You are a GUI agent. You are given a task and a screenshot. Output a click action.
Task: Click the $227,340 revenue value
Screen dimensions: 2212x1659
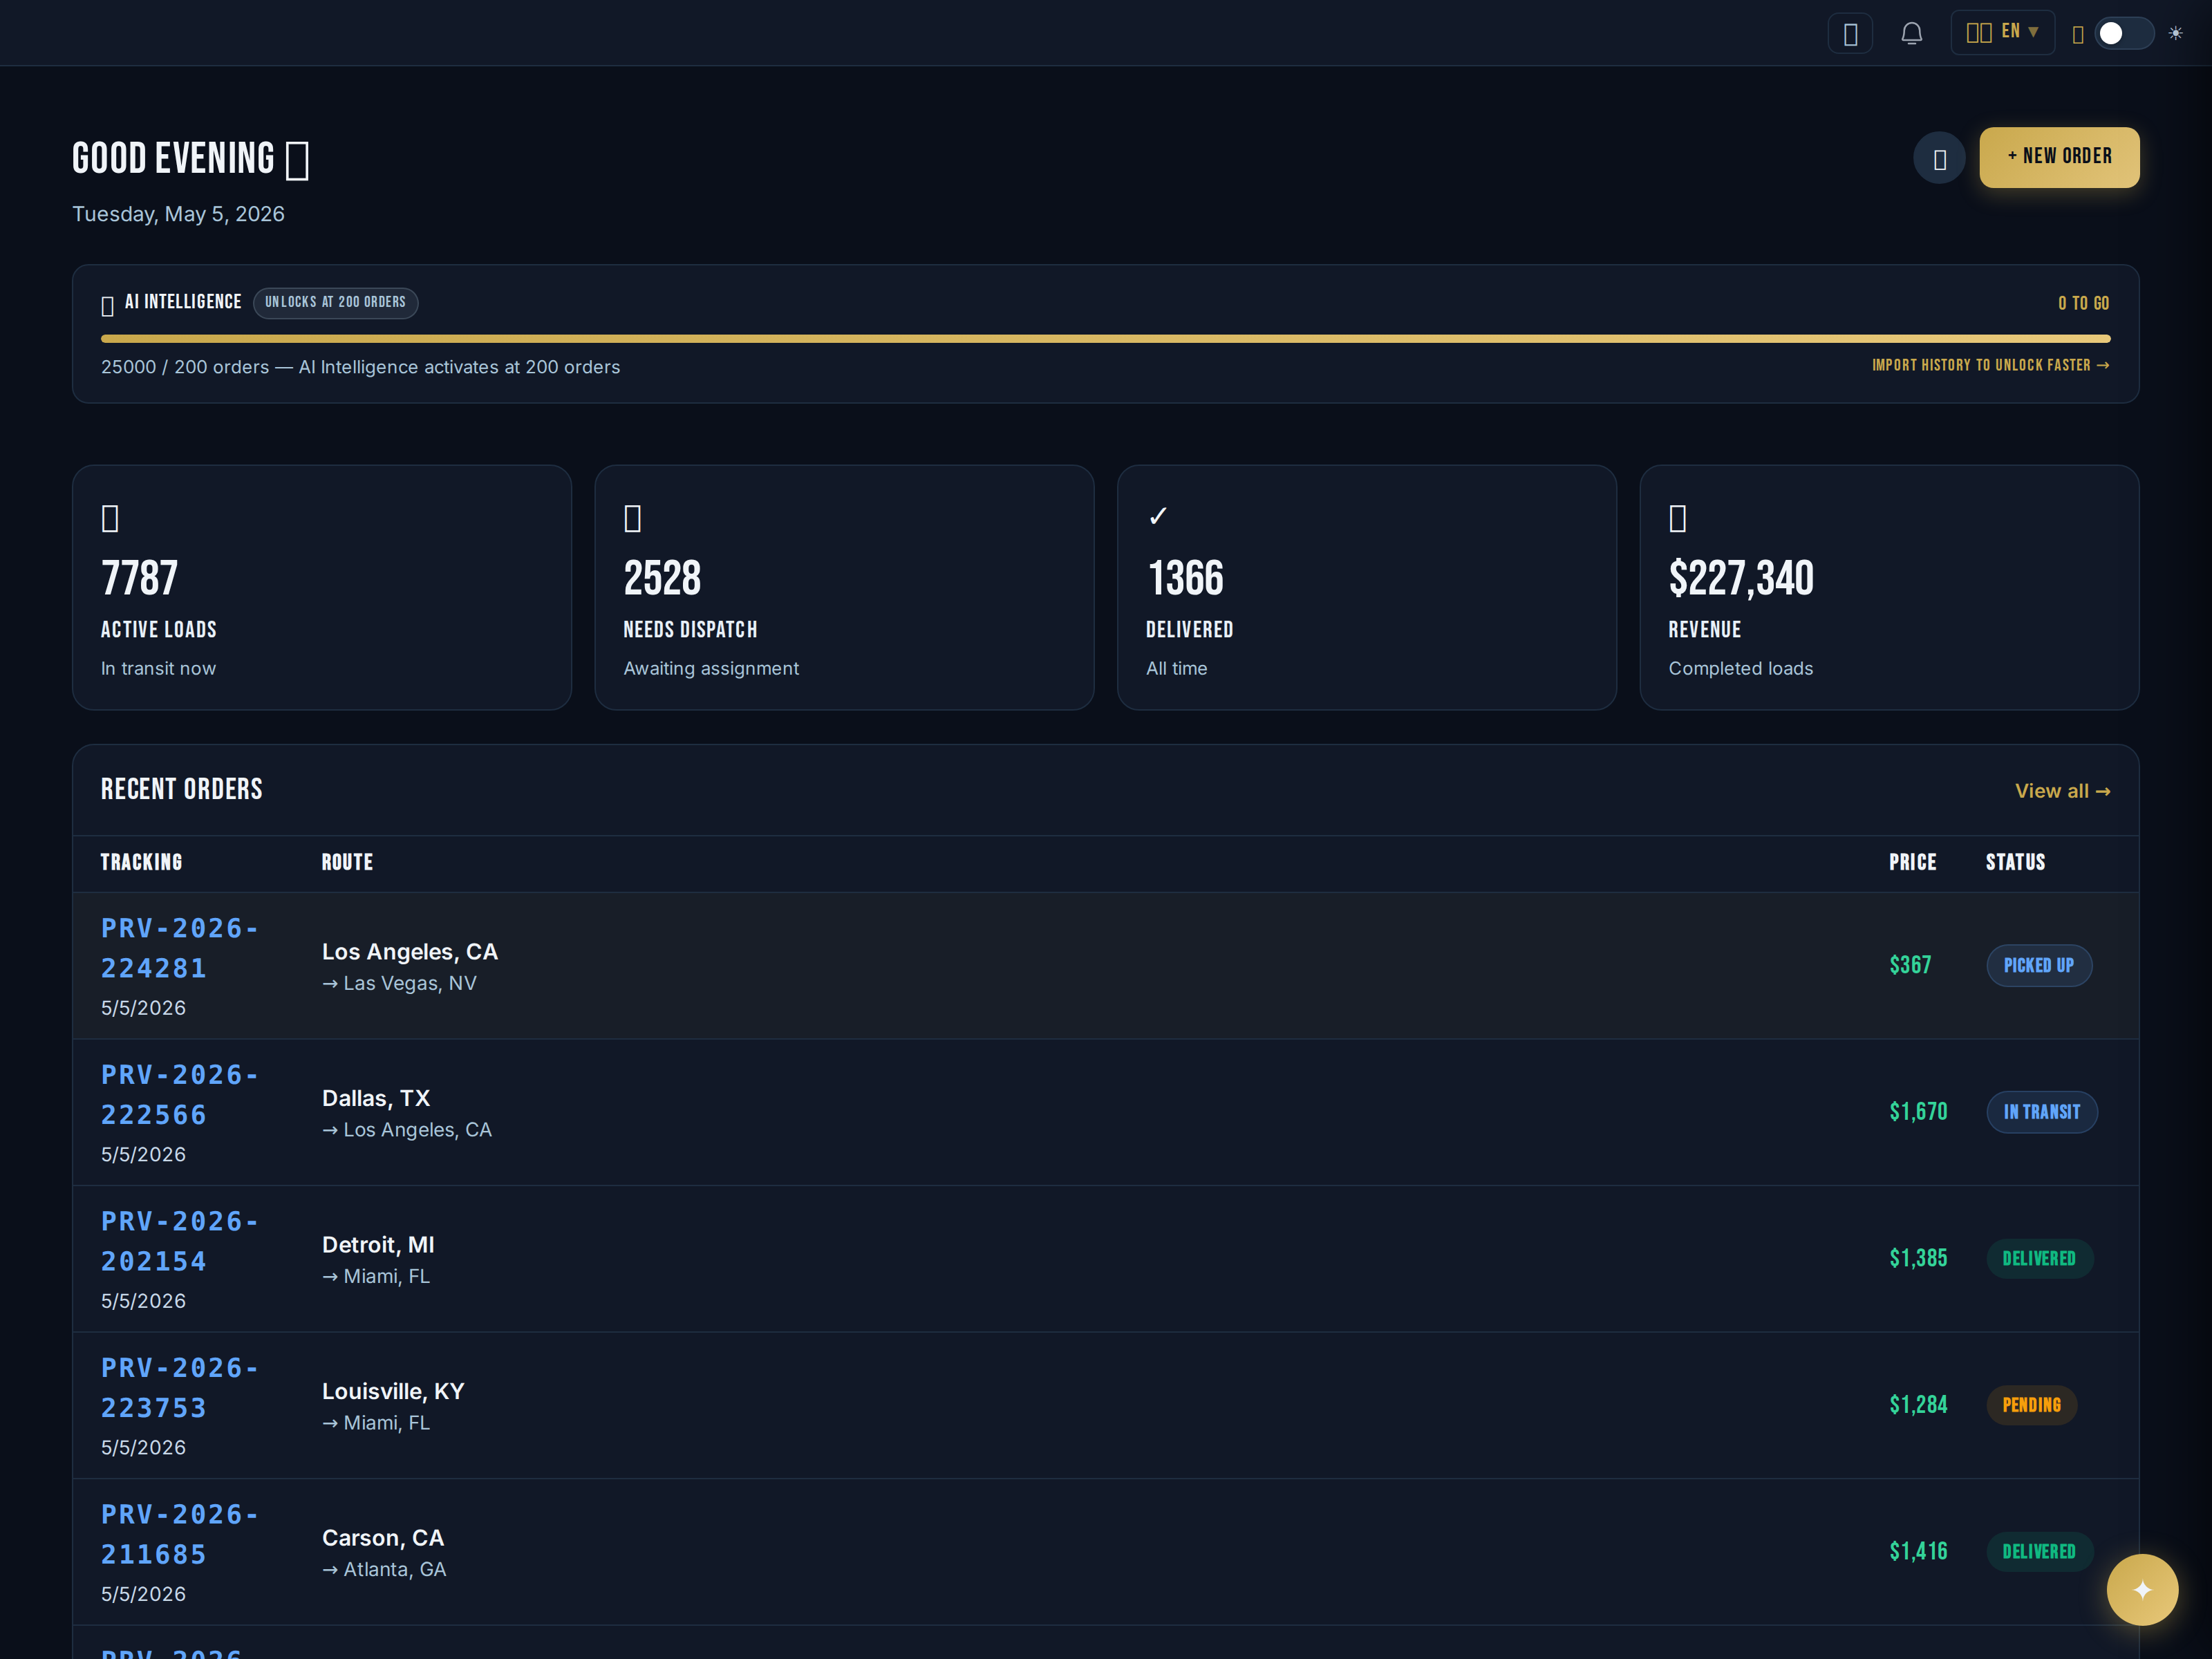point(1741,579)
